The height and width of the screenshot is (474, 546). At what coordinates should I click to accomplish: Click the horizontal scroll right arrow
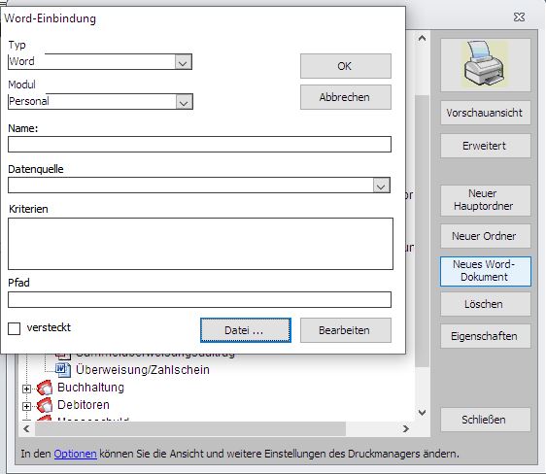[406, 428]
